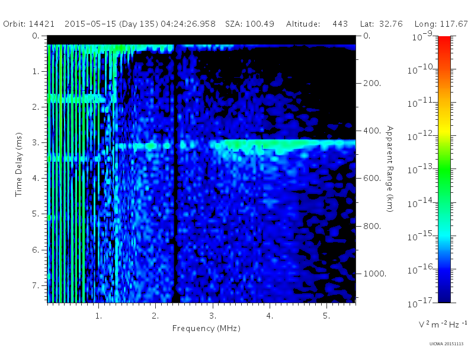Screen dimensions: 474x356
Task: Click the '3.' tick on time delay axis
Action: tap(36, 142)
